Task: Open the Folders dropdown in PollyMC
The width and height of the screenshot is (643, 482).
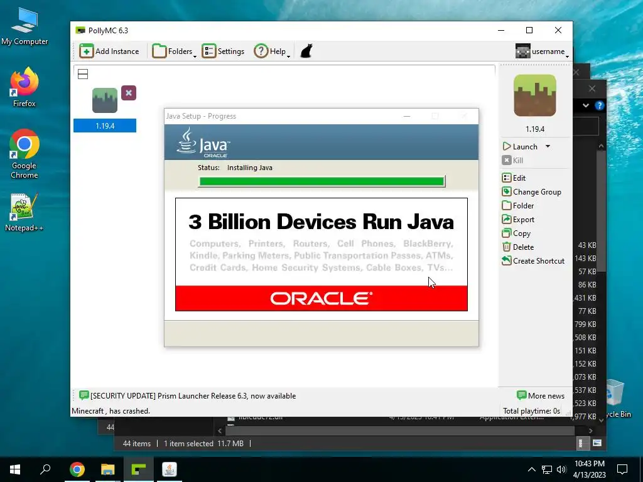Action: click(175, 51)
